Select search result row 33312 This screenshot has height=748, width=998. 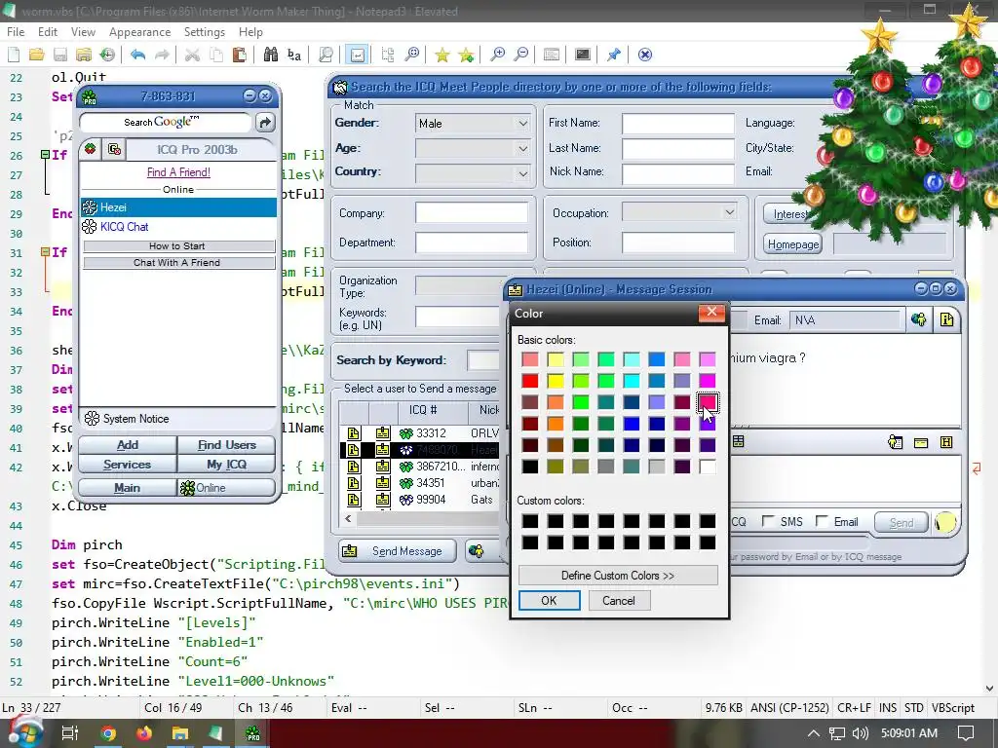(420, 433)
